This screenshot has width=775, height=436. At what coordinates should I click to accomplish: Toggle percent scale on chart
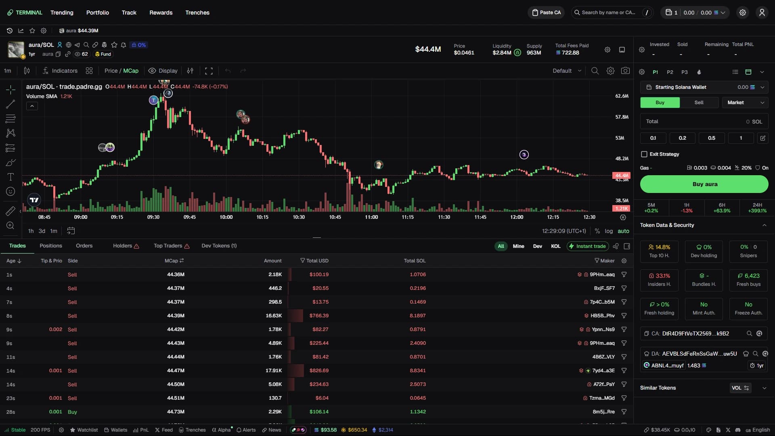(597, 231)
